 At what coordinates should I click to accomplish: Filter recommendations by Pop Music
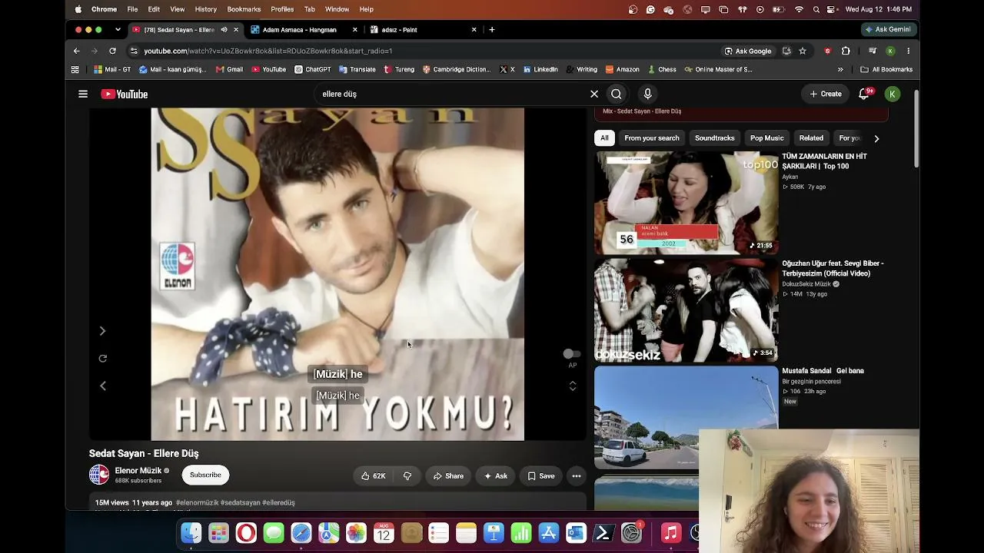click(767, 138)
